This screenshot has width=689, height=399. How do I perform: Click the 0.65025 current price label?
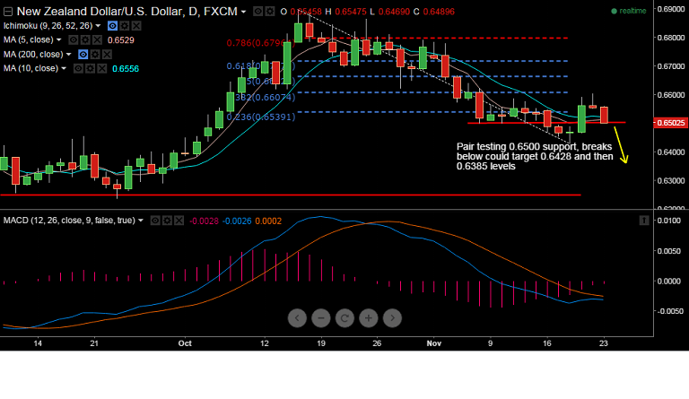[670, 123]
